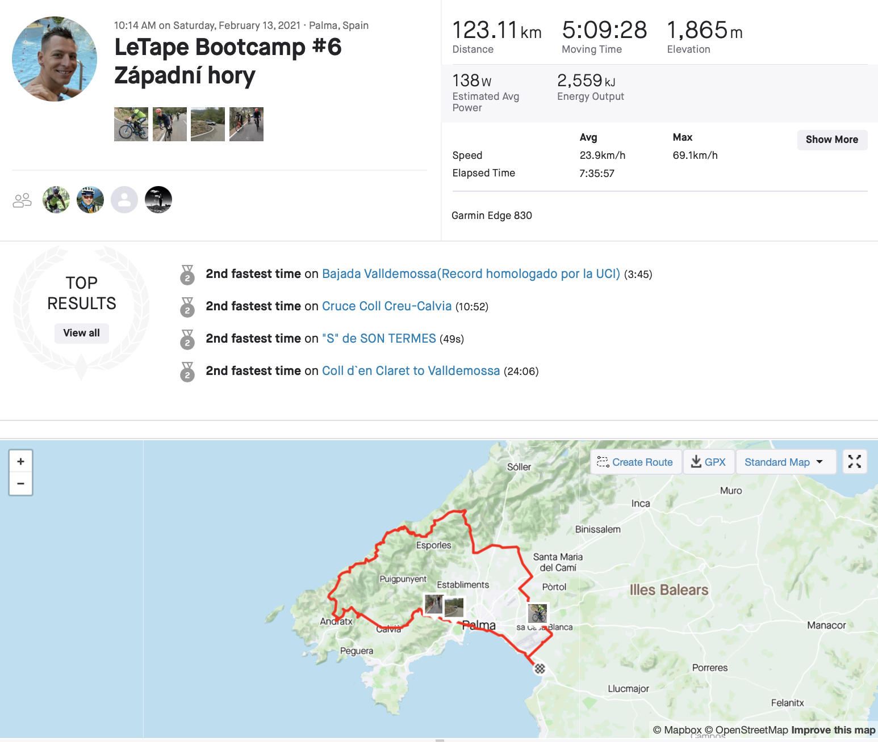
Task: Click the blank default avatar companion
Action: tap(124, 200)
